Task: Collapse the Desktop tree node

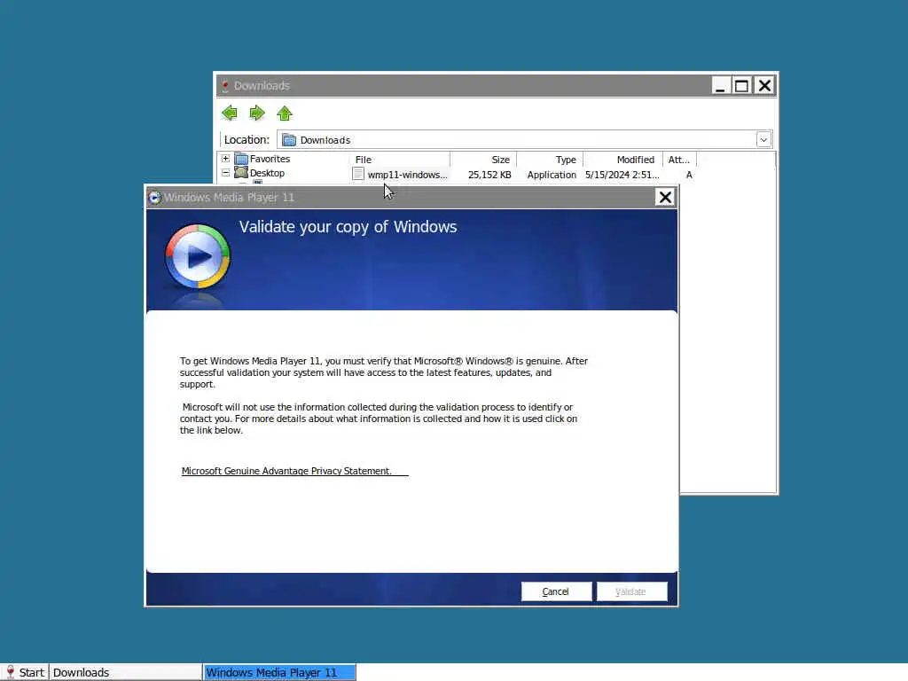Action: (x=226, y=173)
